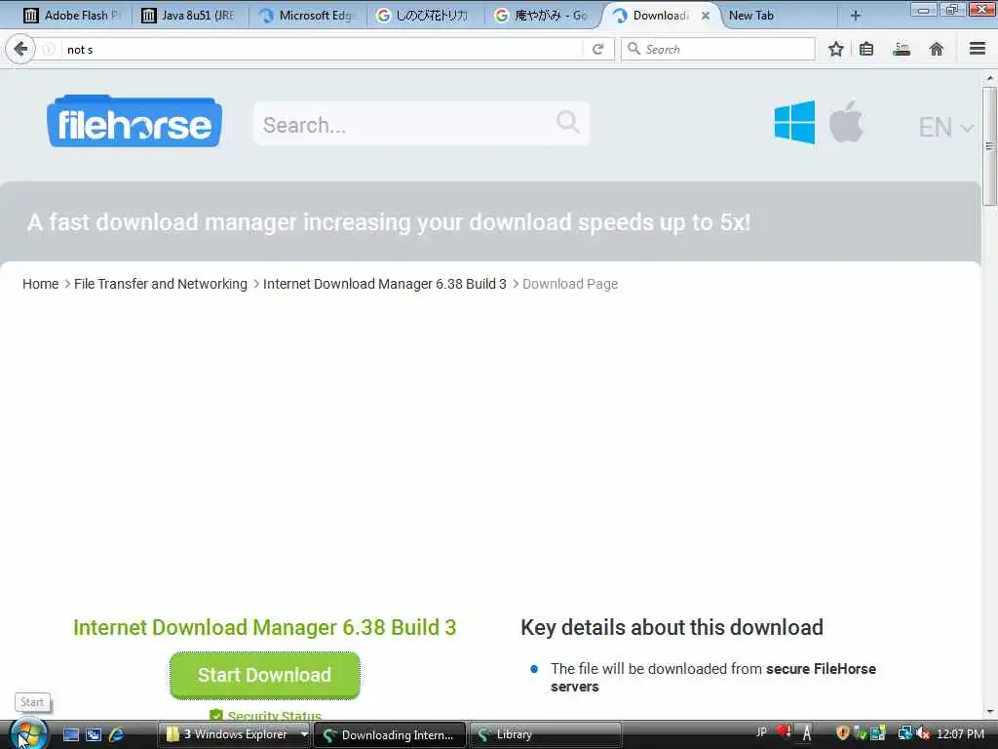998x749 pixels.
Task: Open the EN language dropdown
Action: click(945, 128)
